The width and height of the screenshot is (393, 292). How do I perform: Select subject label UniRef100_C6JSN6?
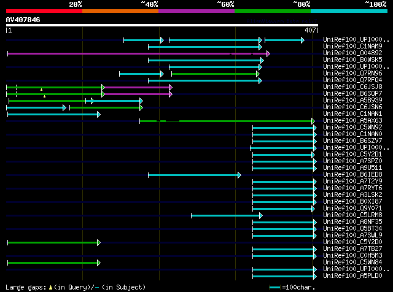pos(352,107)
